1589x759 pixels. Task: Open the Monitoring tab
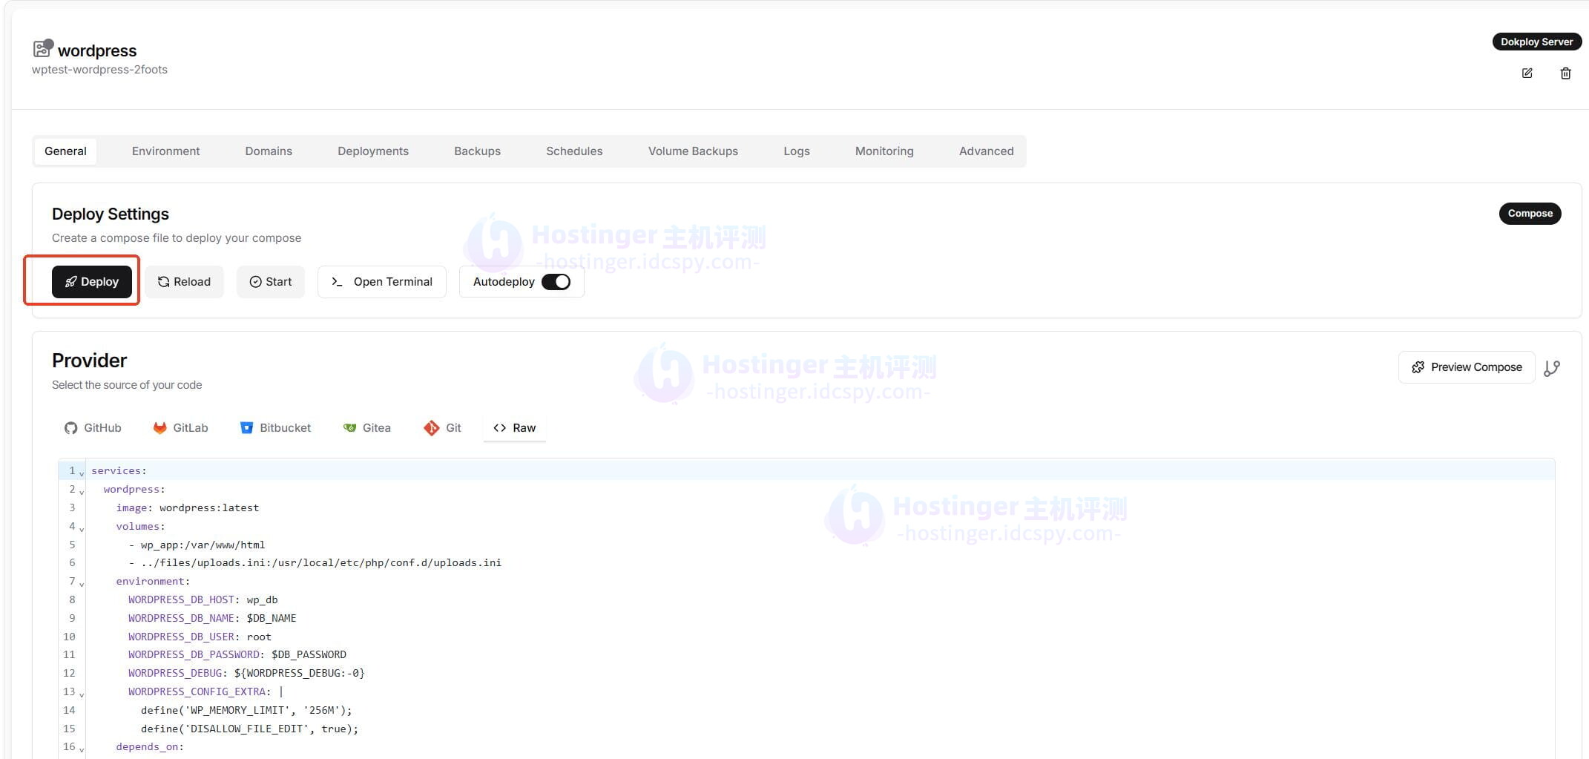[x=884, y=151]
